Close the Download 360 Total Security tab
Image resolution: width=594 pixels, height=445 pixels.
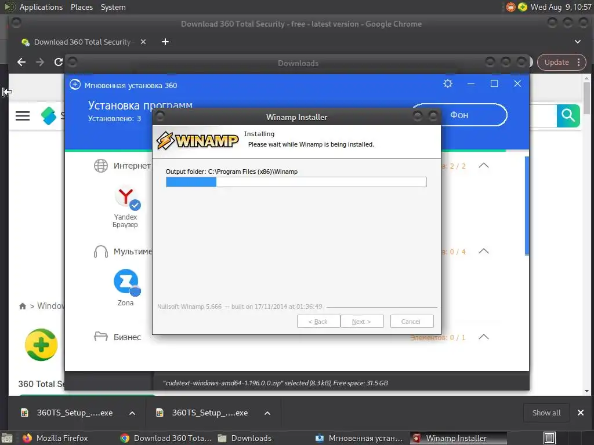[x=143, y=42]
